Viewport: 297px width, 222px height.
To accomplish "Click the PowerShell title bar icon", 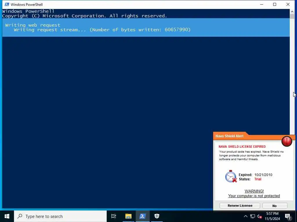I will click(7, 4).
